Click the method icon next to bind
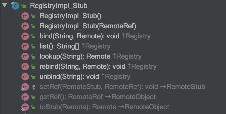This screenshot has height=114, width=226. pyautogui.click(x=25, y=36)
